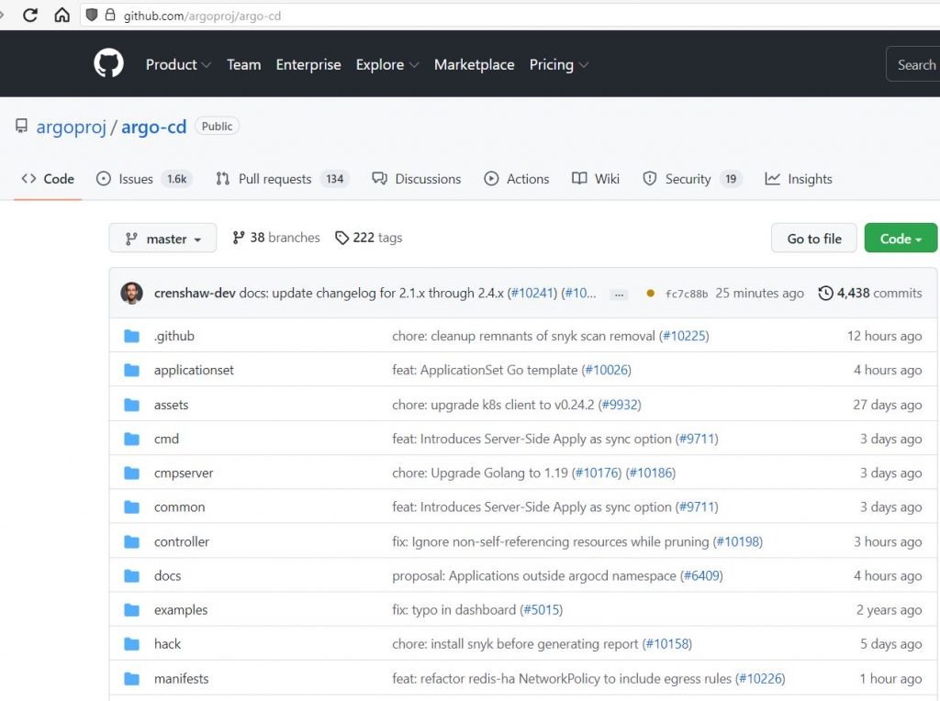The image size is (940, 701).
Task: Open the manifests folder name
Action: (181, 679)
